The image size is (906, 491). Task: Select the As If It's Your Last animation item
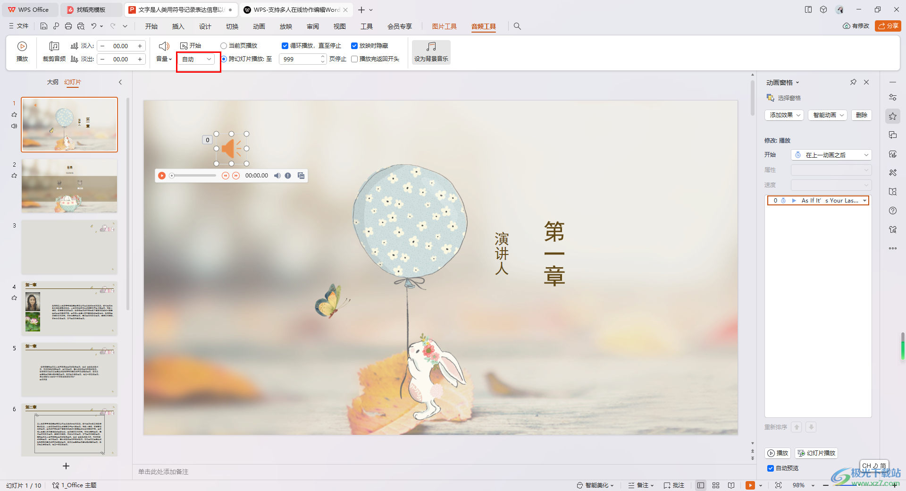pos(818,201)
